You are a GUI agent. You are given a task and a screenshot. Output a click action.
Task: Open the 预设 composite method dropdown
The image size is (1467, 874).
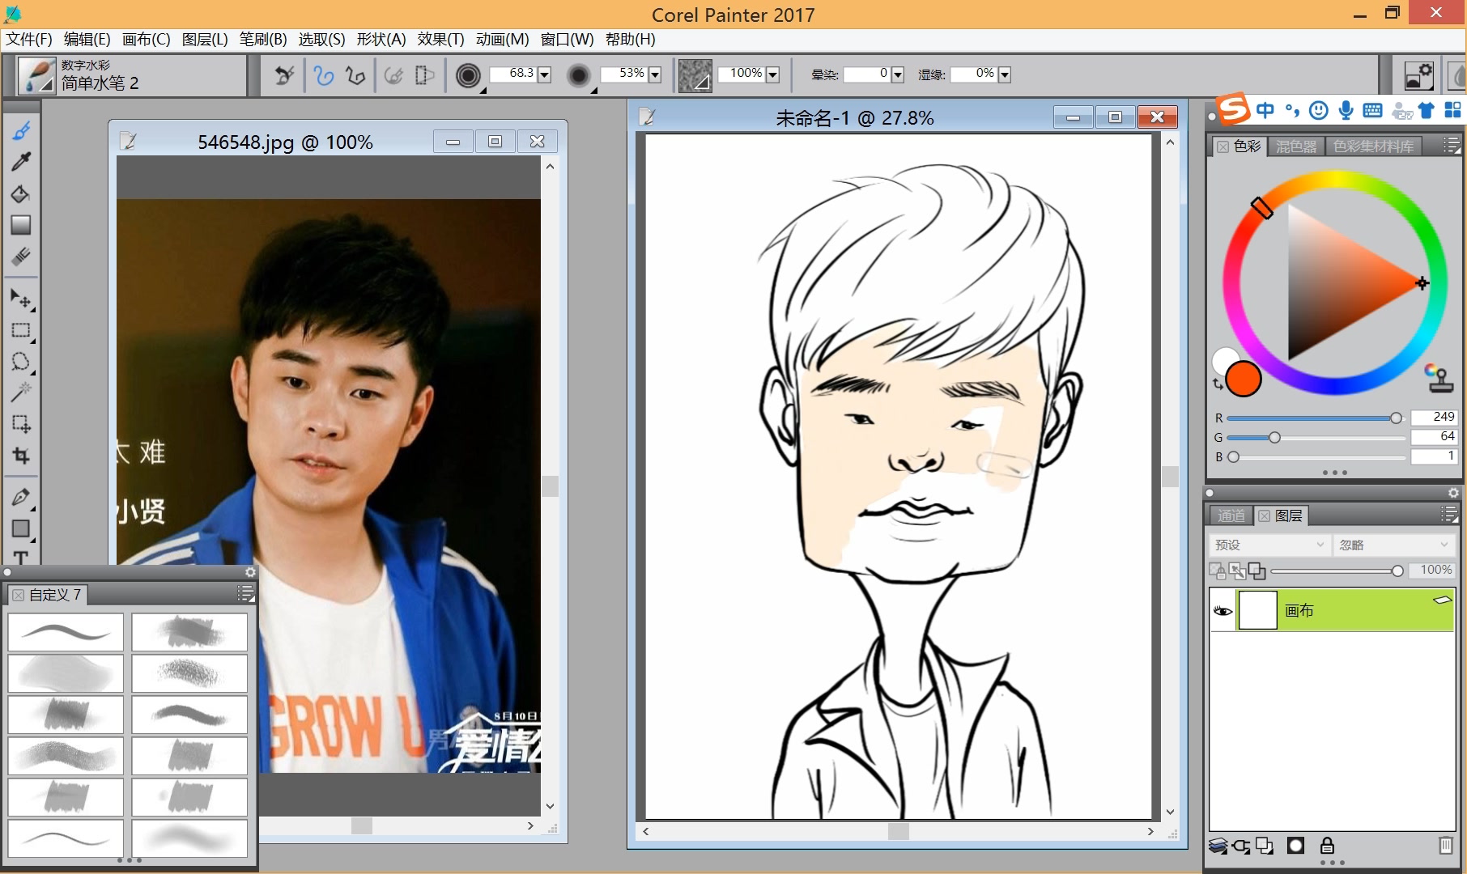tap(1269, 545)
